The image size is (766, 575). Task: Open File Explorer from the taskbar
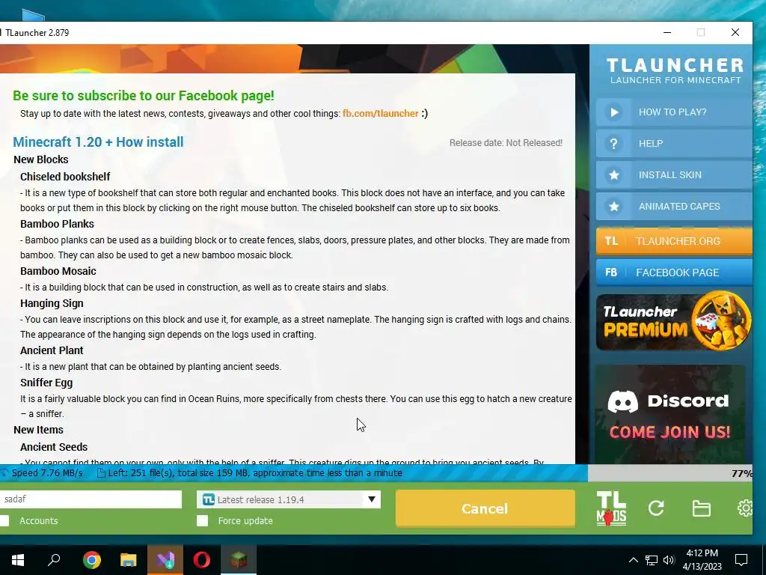128,560
